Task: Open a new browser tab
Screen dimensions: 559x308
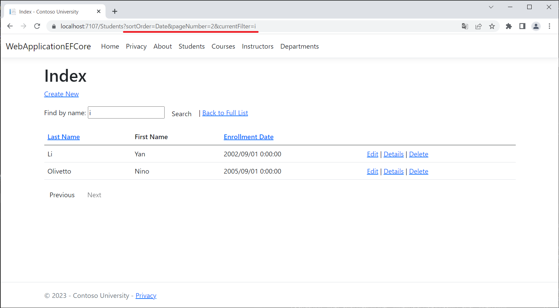Action: click(x=115, y=11)
